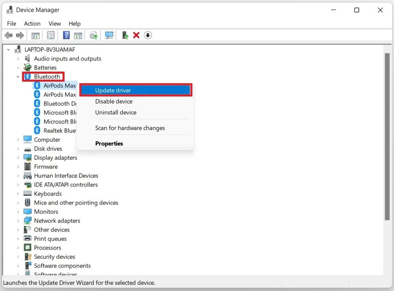Screen dimensions: 394x291
Task: Click the Forward arrow toolbar icon
Action: pos(20,35)
